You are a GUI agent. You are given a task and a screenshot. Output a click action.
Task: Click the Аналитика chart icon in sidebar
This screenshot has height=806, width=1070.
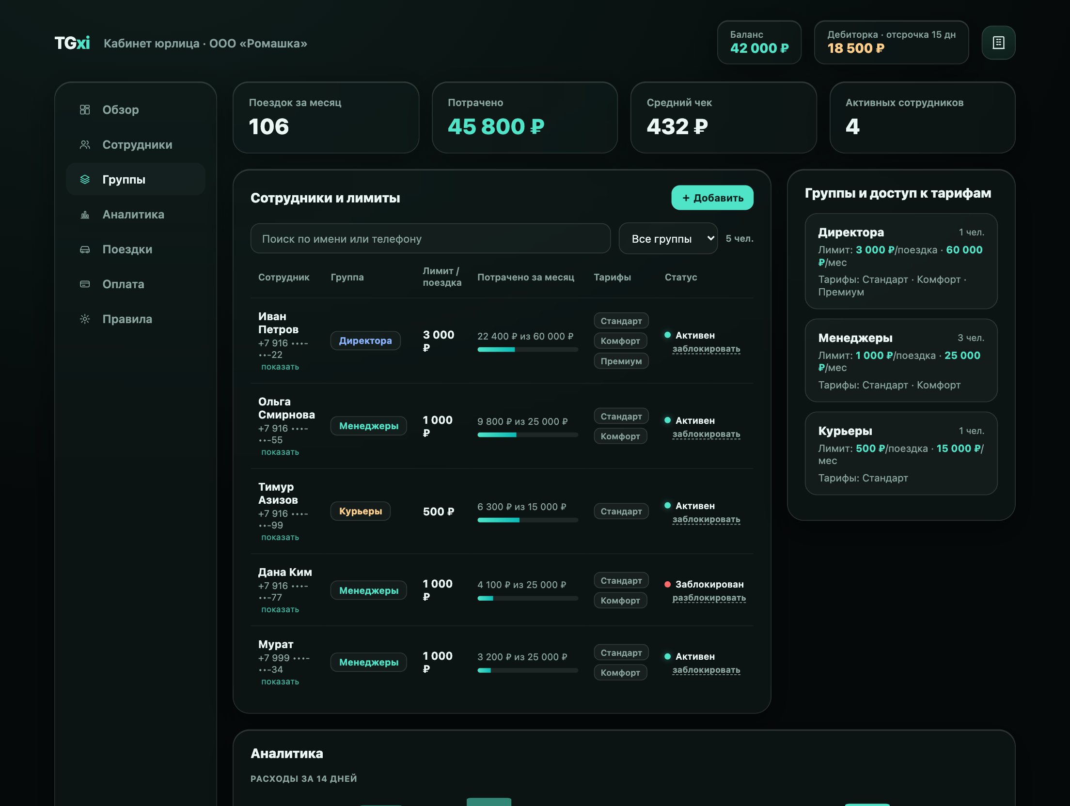tap(85, 215)
